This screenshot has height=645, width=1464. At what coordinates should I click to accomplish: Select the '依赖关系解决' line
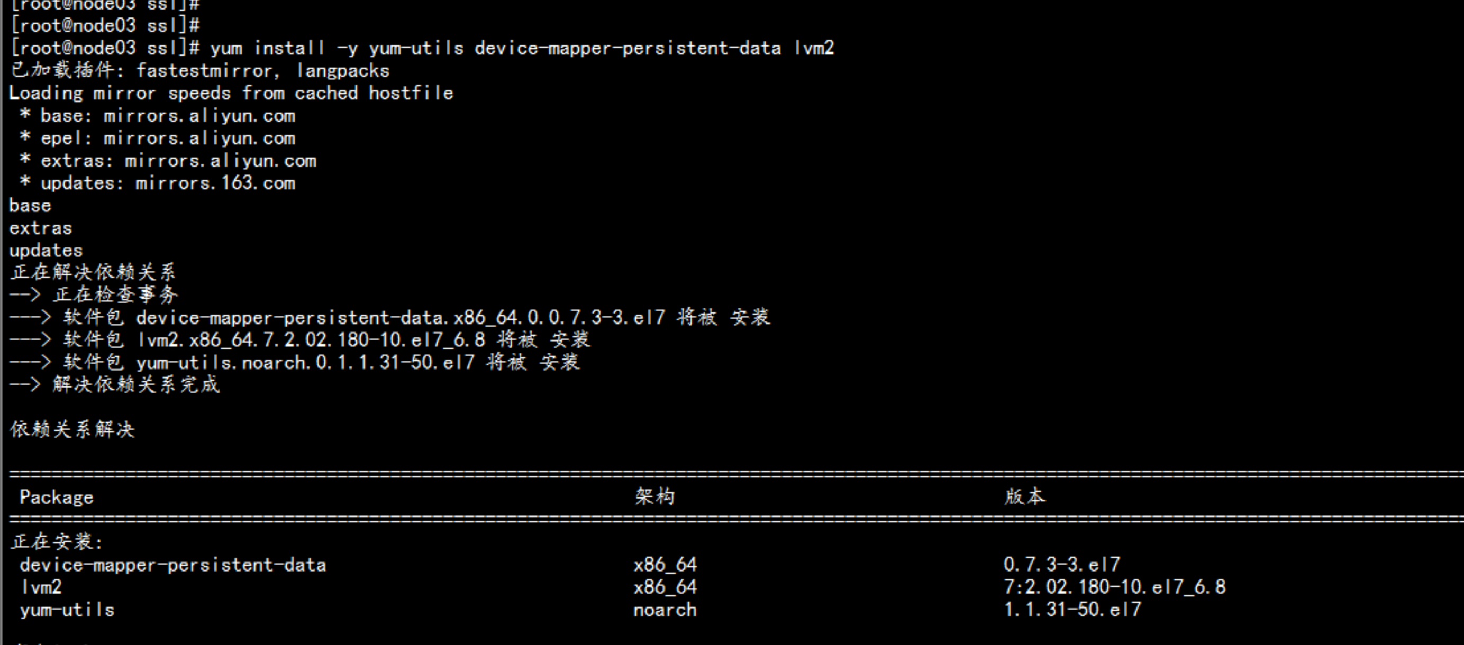tap(72, 429)
